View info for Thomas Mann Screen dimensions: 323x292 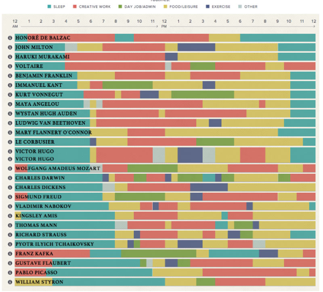(10, 225)
